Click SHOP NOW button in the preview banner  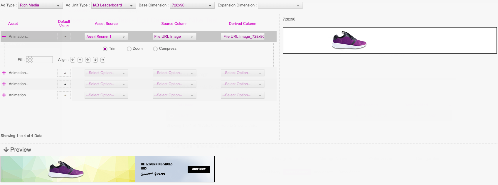tap(198, 169)
